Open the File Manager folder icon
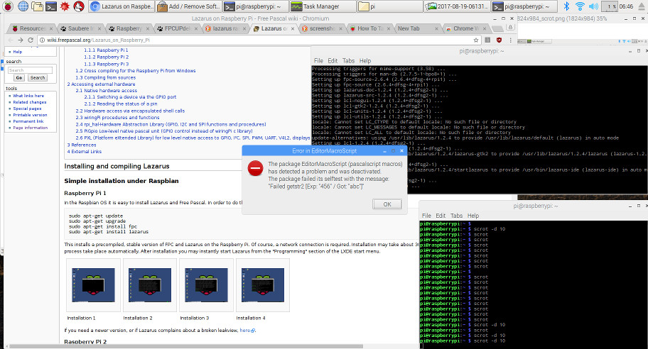648x349 pixels. coord(38,6)
